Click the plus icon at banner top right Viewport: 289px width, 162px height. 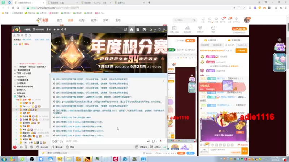click(x=165, y=35)
